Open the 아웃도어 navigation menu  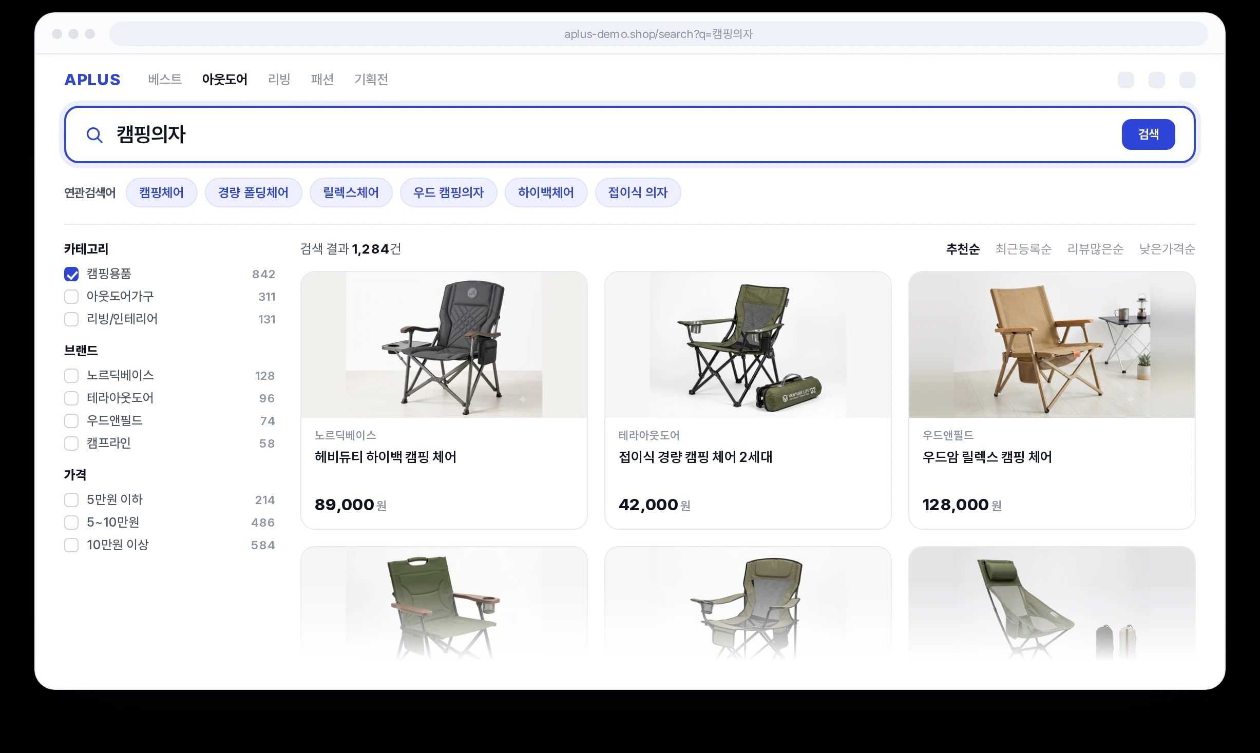[224, 80]
